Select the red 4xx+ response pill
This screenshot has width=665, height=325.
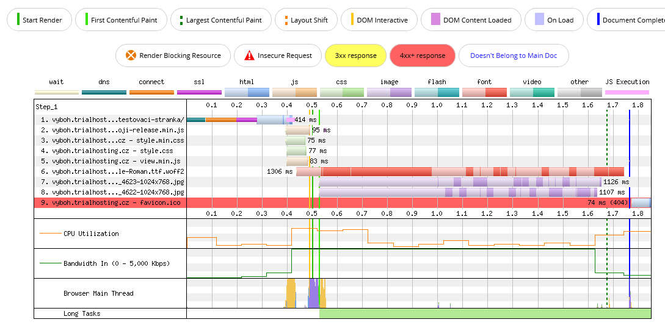click(x=423, y=55)
